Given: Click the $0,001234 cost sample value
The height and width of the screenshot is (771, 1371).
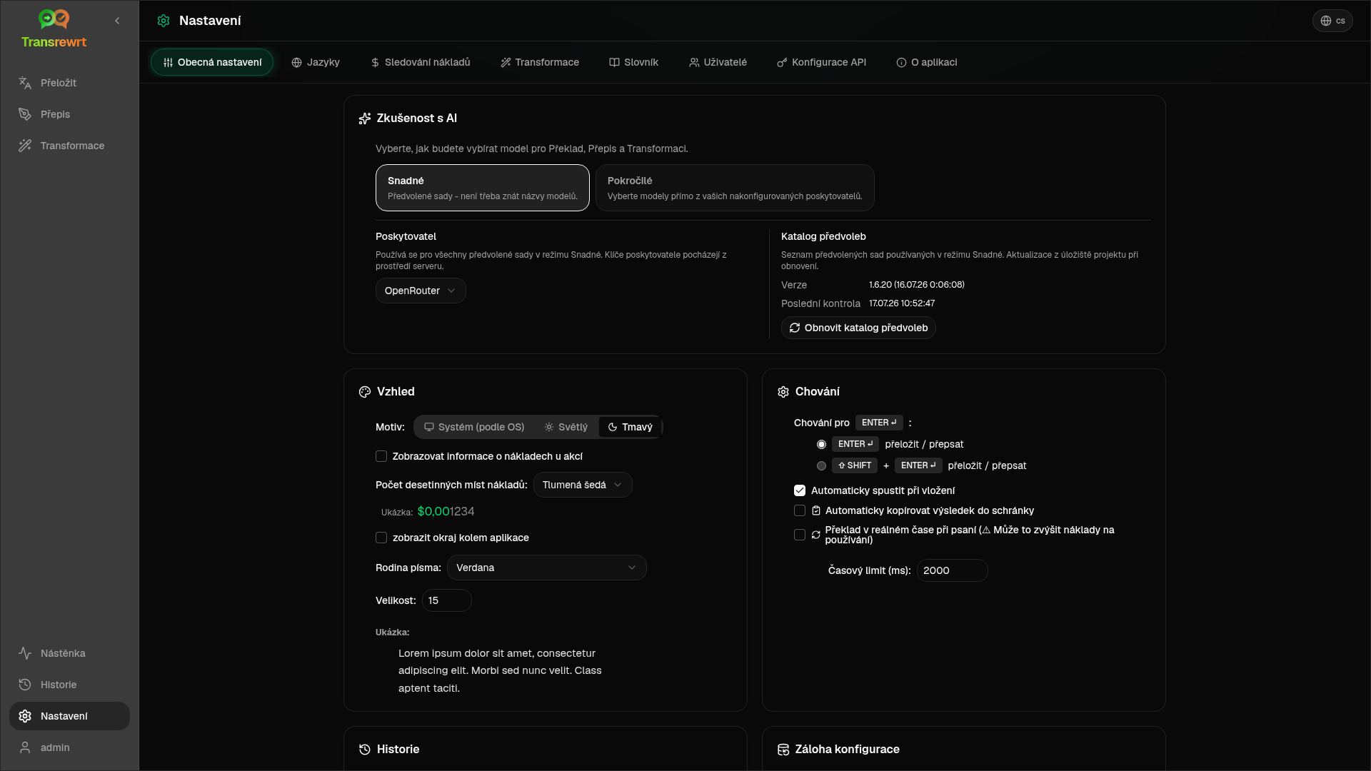Looking at the screenshot, I should 446,511.
